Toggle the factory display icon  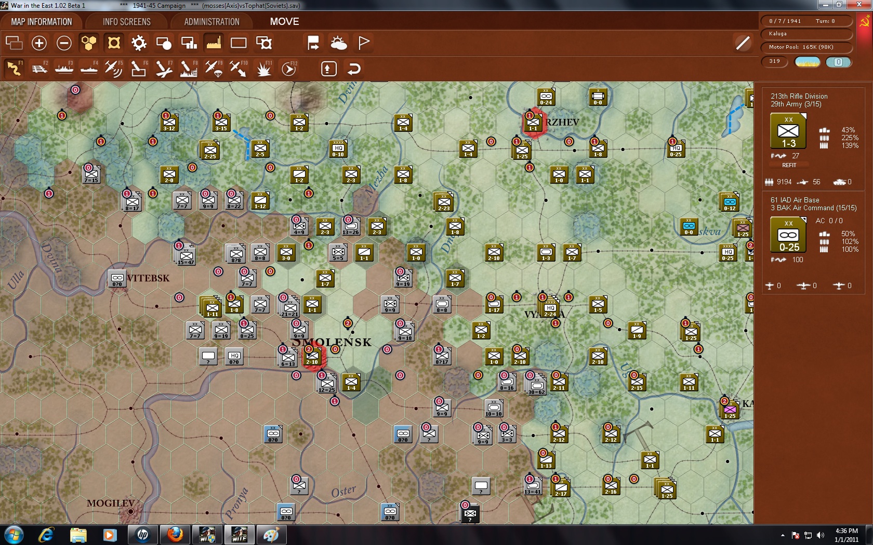pos(214,43)
